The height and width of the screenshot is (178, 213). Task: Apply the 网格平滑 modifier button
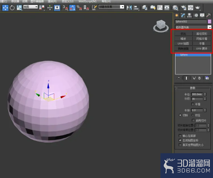202,39
